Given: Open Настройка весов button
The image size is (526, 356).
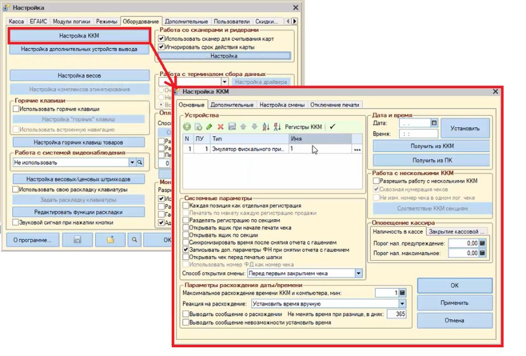Looking at the screenshot, I should pos(79,75).
